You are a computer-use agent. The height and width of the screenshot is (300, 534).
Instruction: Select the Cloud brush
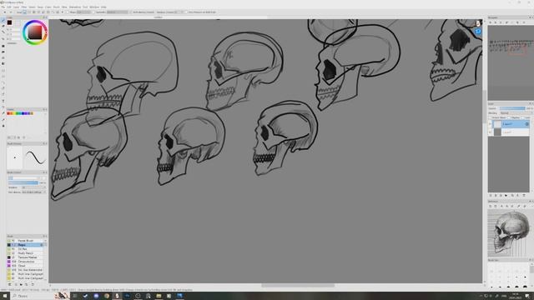pyautogui.click(x=25, y=266)
